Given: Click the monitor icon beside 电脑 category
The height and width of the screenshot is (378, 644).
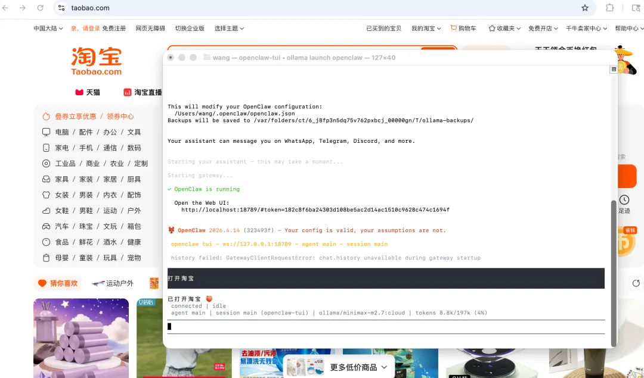Looking at the screenshot, I should tap(46, 132).
